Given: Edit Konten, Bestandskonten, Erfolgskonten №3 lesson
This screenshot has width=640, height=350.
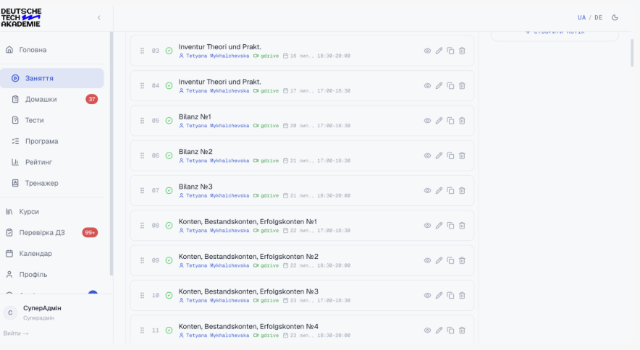Looking at the screenshot, I should click(x=439, y=295).
